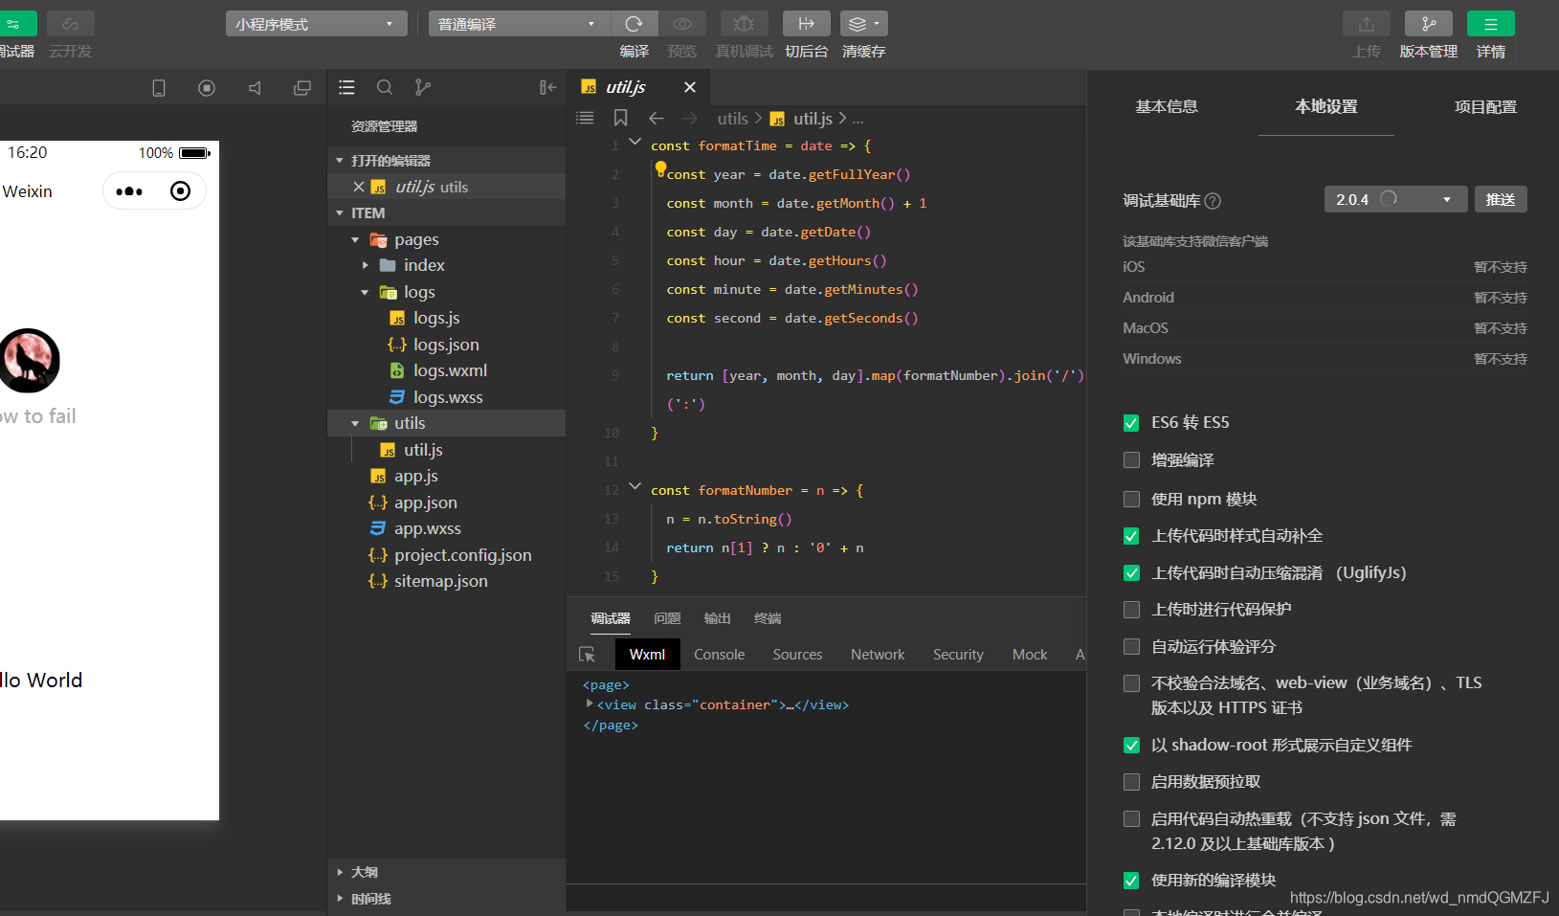Click the detach simulator window icon
The image size is (1559, 916).
pyautogui.click(x=302, y=88)
